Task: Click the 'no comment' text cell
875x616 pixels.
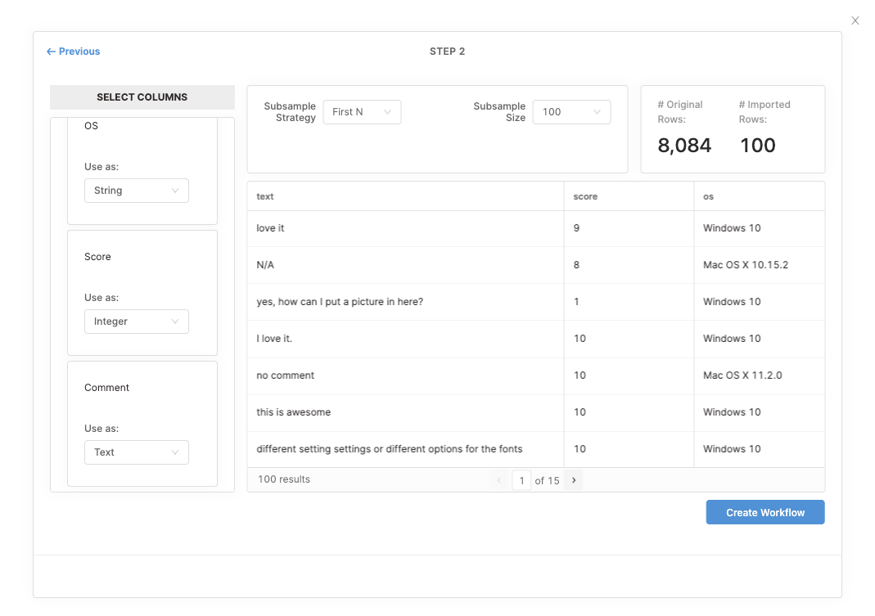Action: [286, 375]
